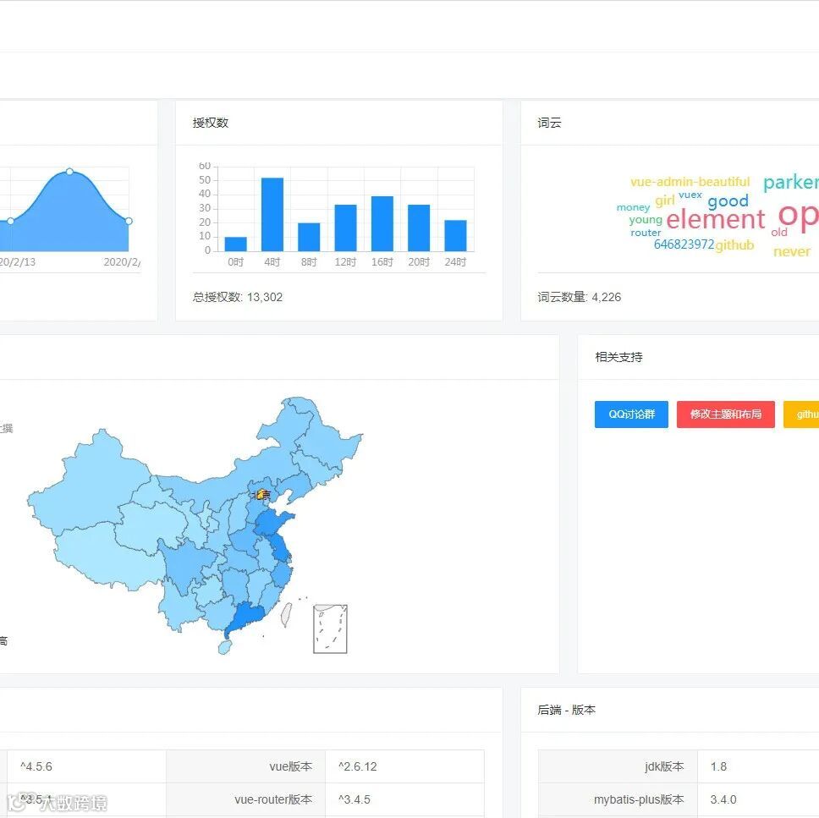The width and height of the screenshot is (819, 818).
Task: Click the mybatis-plus版本 table label
Action: 639,799
